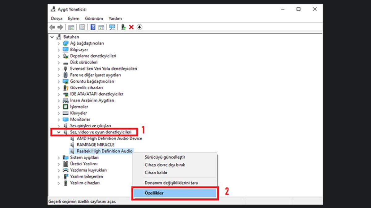Choose Özellikler in the context menu
371x208 pixels.
(155, 192)
